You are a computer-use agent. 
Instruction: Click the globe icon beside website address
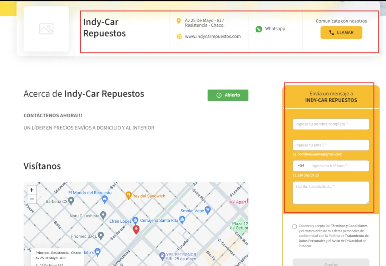tap(179, 36)
